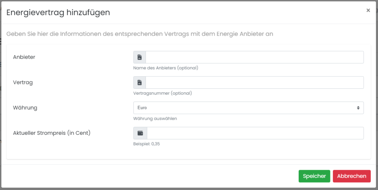Viewport: 378px width, 190px height.
Task: Click the Vertrag field label
Action: tap(23, 82)
